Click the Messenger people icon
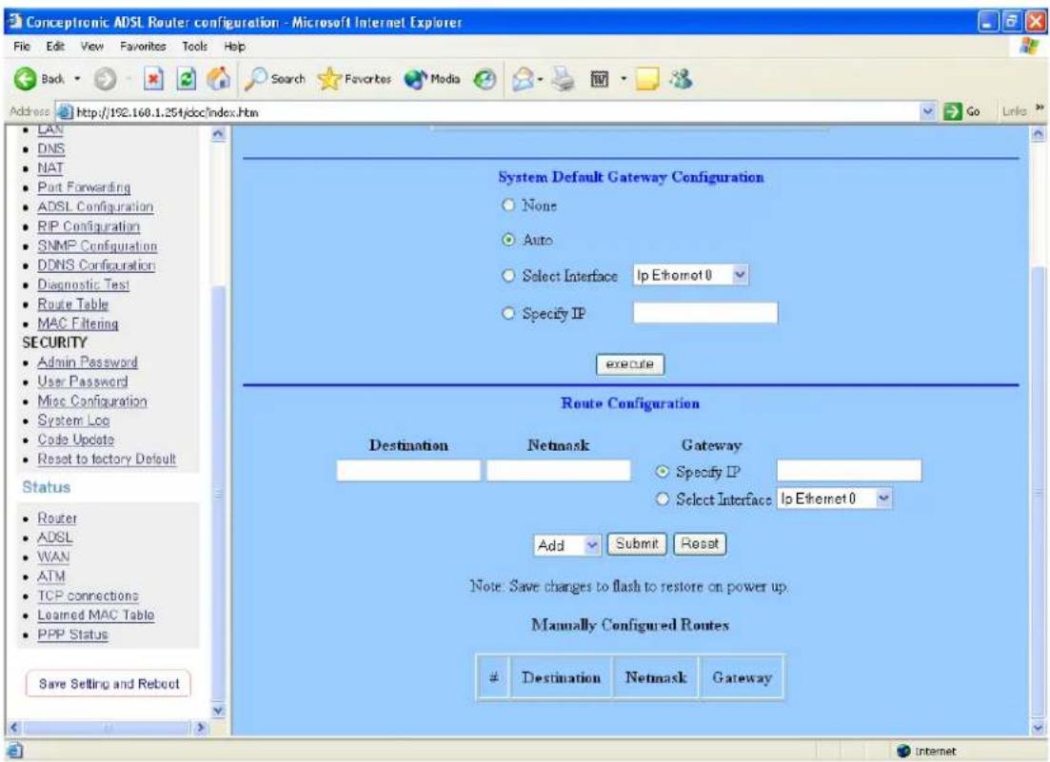The height and width of the screenshot is (762, 1050). [x=681, y=79]
